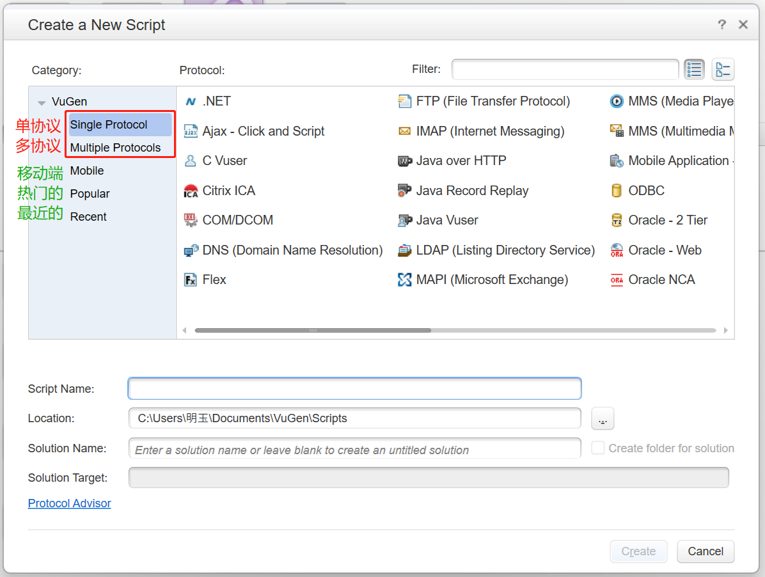Pick the C Vuser protocol icon

coord(191,161)
